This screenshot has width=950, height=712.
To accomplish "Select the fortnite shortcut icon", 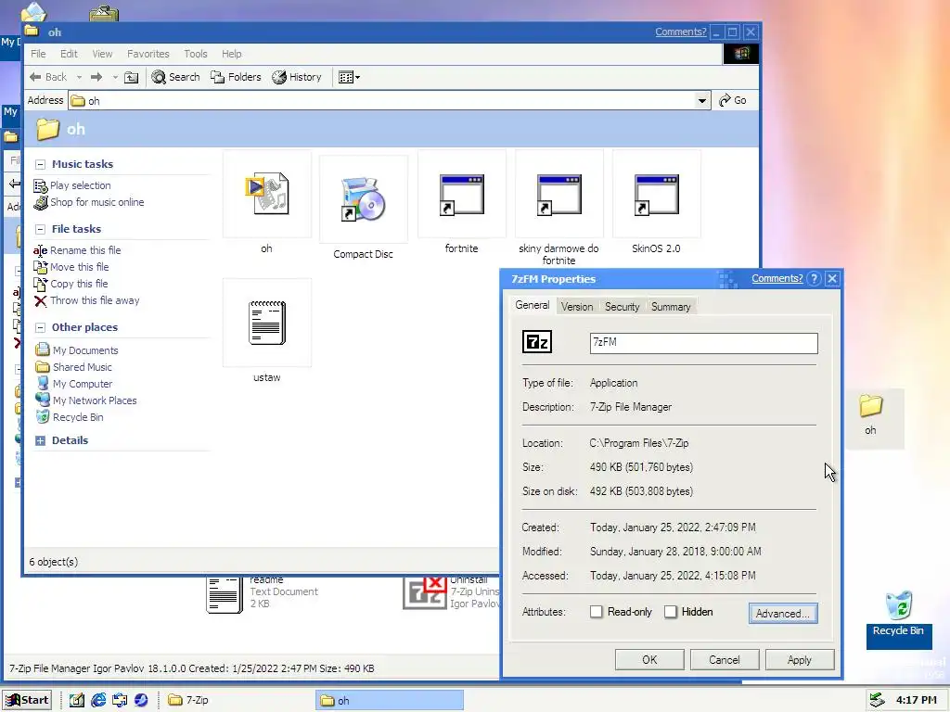I will pos(462,195).
